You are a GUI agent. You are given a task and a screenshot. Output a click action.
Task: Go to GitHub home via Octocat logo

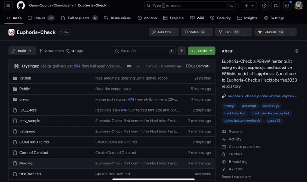click(x=21, y=5)
